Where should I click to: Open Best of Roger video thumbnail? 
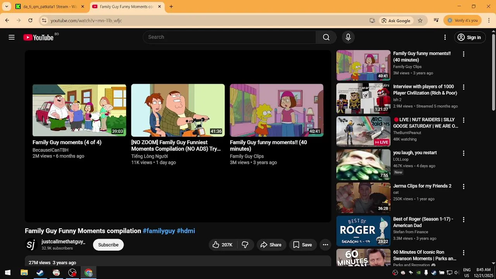coord(363,231)
